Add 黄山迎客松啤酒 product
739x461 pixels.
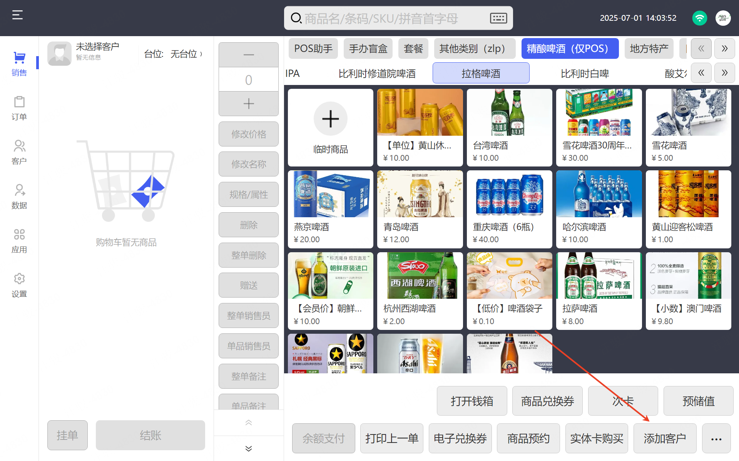pyautogui.click(x=688, y=209)
